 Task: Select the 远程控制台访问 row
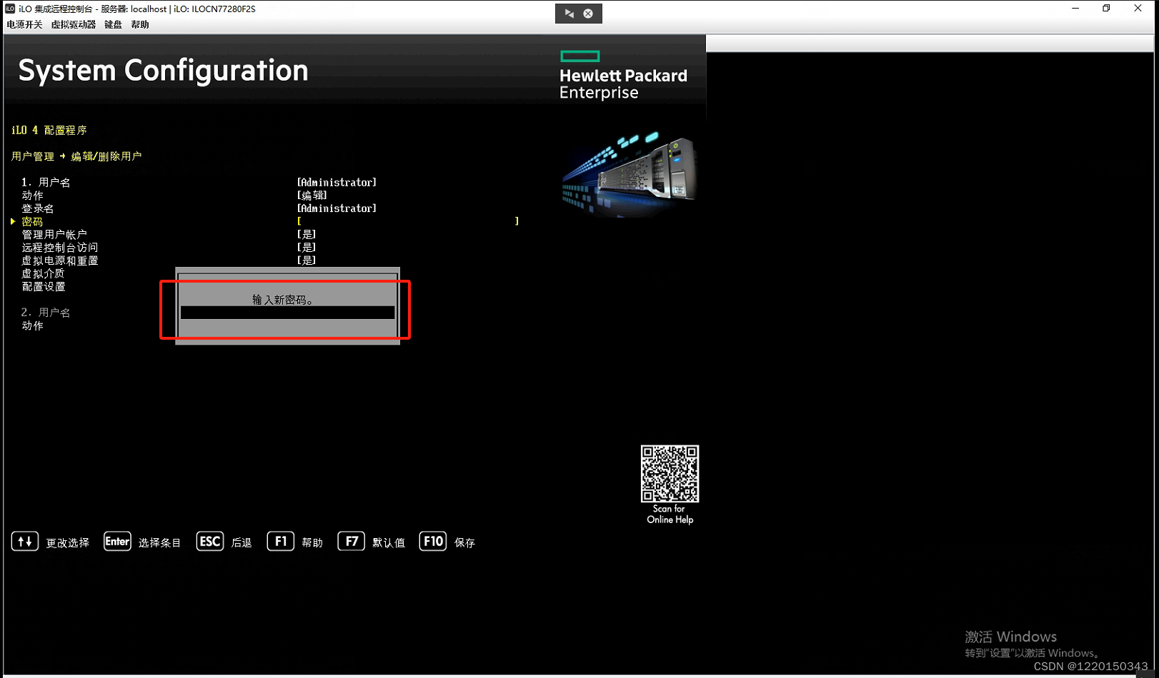pos(60,248)
